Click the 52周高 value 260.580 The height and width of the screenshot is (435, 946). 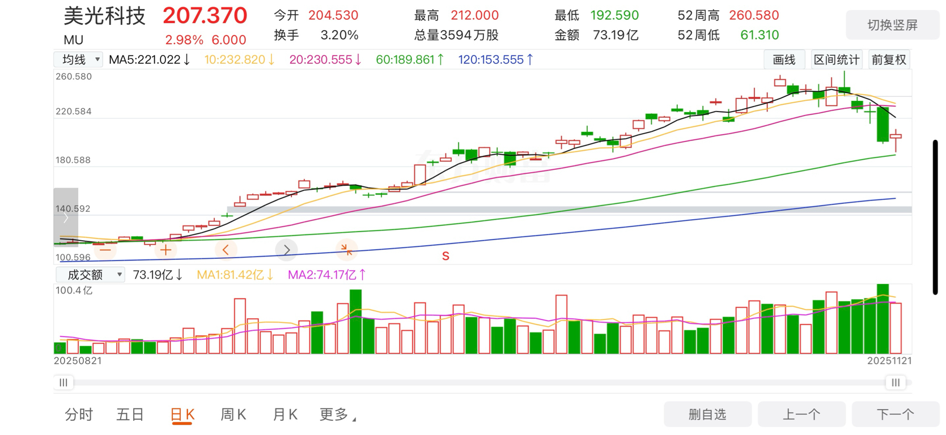(x=754, y=15)
